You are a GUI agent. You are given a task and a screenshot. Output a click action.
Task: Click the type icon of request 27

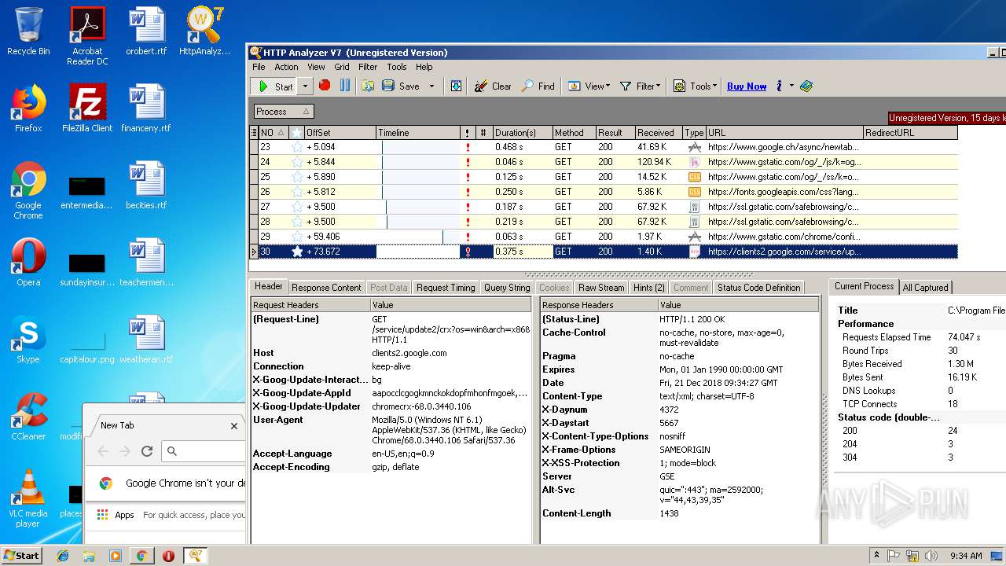point(694,207)
